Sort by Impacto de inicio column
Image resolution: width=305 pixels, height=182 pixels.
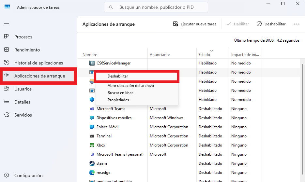pos(245,55)
